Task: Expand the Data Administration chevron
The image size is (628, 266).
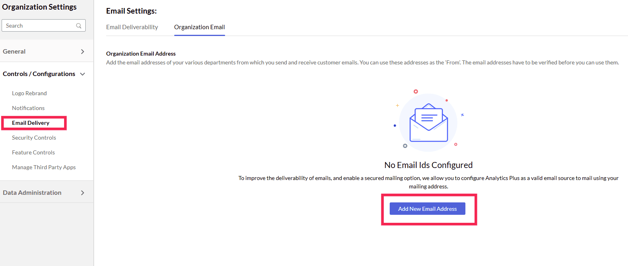Action: point(83,193)
